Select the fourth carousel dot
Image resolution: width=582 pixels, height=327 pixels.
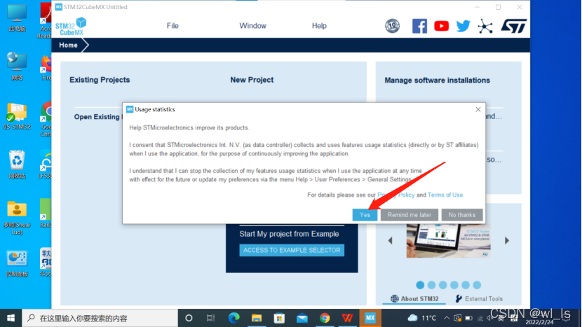coord(454,285)
